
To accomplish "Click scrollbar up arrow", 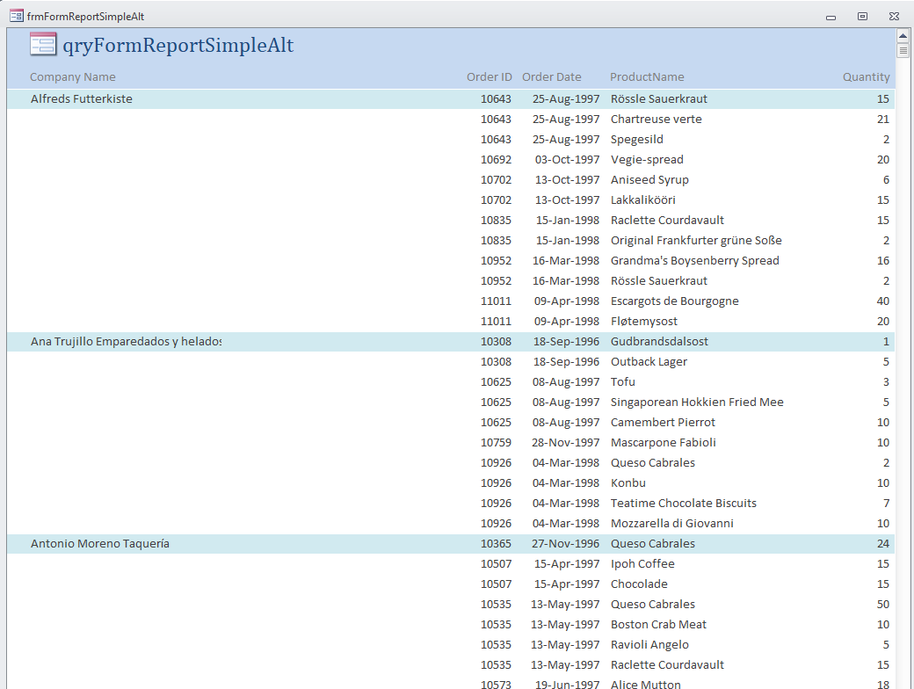I will click(x=903, y=35).
